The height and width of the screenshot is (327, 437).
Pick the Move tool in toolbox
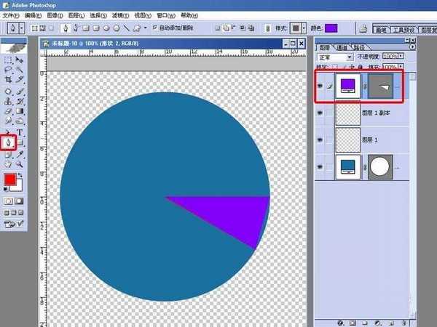20,59
